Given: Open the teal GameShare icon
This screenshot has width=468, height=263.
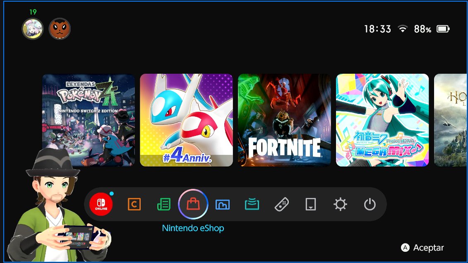Looking at the screenshot, I should [x=252, y=205].
